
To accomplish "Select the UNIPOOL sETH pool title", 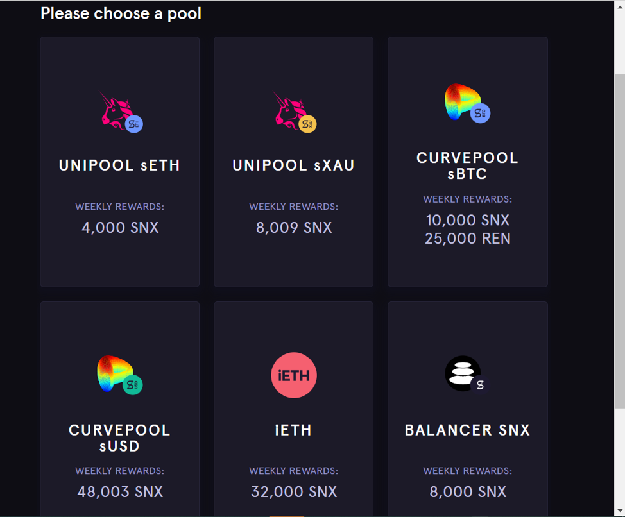I will pos(119,165).
